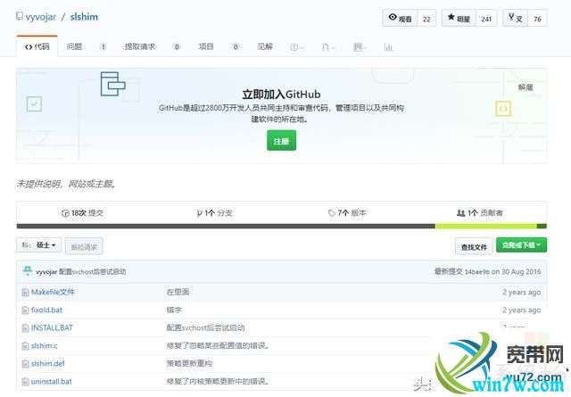This screenshot has width=571, height=397.
Task: Click the file icon beside slshim.def
Action: pyautogui.click(x=25, y=363)
